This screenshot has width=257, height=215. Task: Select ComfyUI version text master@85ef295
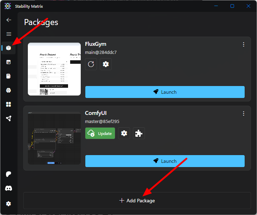click(x=102, y=122)
